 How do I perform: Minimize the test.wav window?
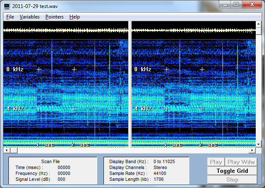pyautogui.click(x=225, y=5)
